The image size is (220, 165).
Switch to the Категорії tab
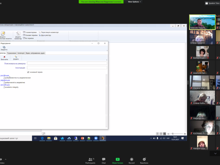click(21, 53)
